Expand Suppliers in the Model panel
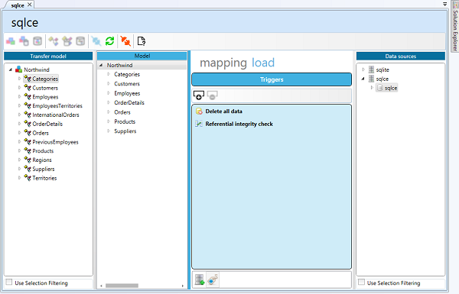The image size is (459, 294). (x=109, y=131)
